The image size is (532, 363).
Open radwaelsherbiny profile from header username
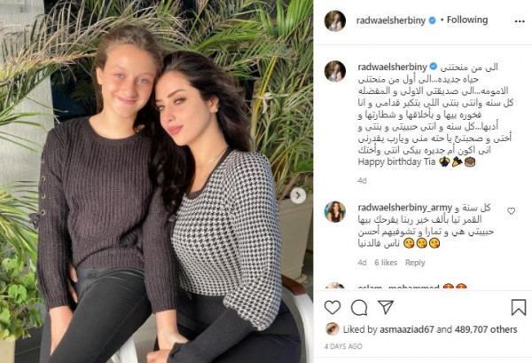[x=390, y=20]
